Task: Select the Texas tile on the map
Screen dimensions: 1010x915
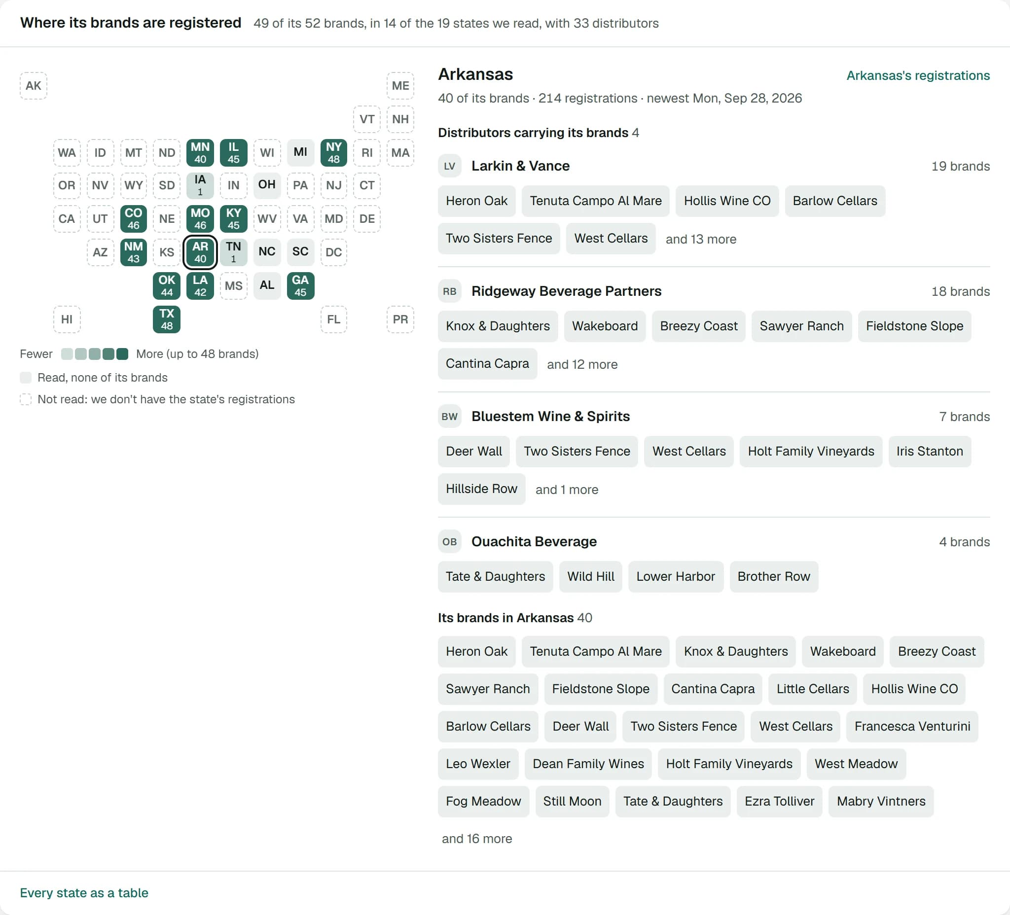Action: coord(166,319)
